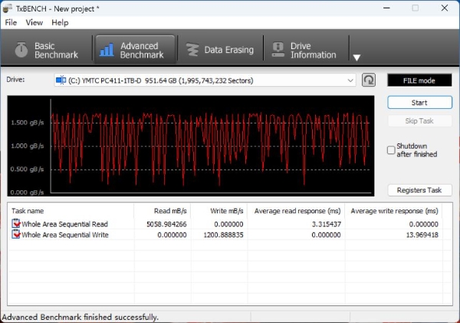
Task: Click the status bar finished successfully message
Action: click(80, 317)
